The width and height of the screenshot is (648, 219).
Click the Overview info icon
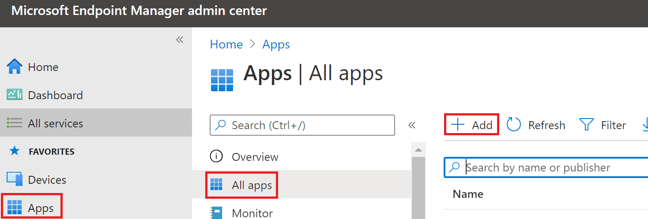(x=216, y=157)
